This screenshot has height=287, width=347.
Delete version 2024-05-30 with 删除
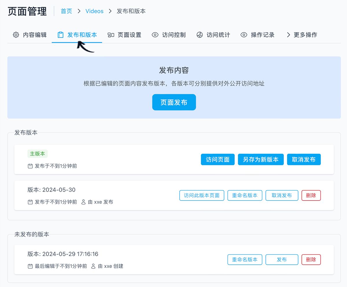[x=311, y=195]
